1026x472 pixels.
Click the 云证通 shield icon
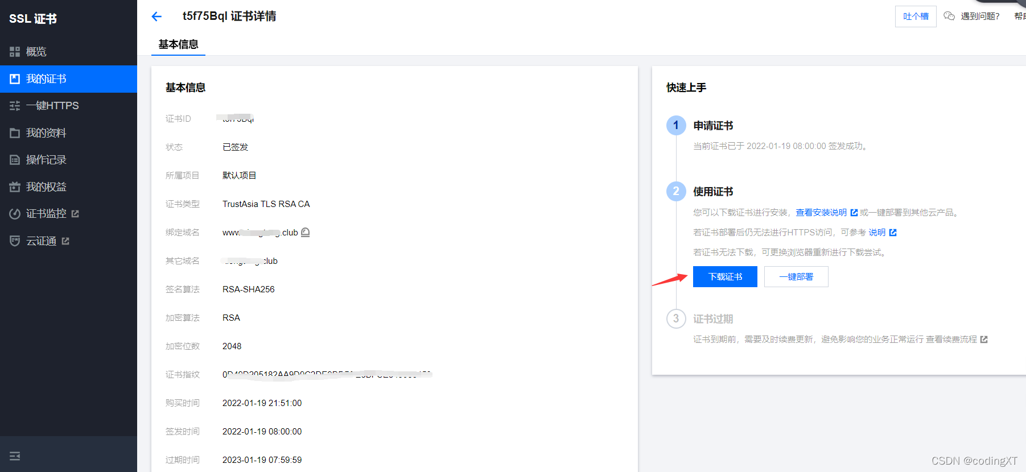pyautogui.click(x=15, y=241)
